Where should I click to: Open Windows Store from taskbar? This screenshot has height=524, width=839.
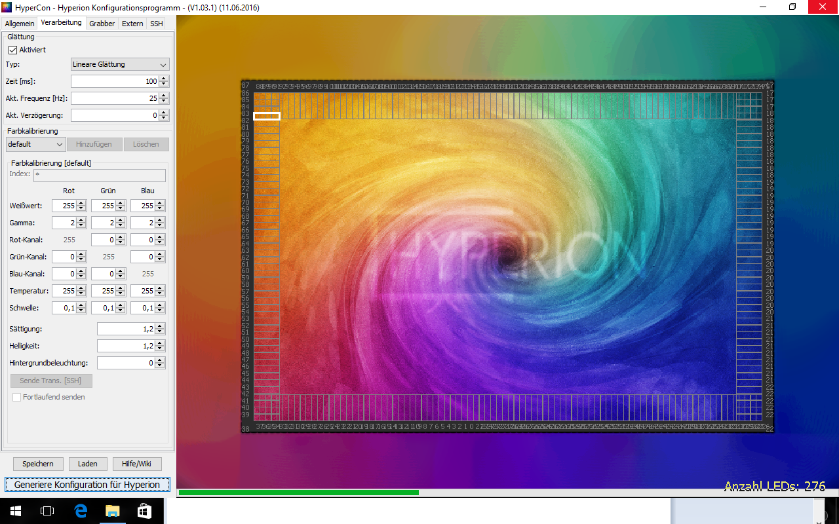(145, 510)
